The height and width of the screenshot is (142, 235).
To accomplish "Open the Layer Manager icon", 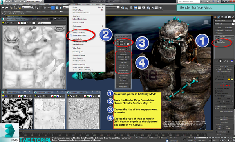I will 131,8.
